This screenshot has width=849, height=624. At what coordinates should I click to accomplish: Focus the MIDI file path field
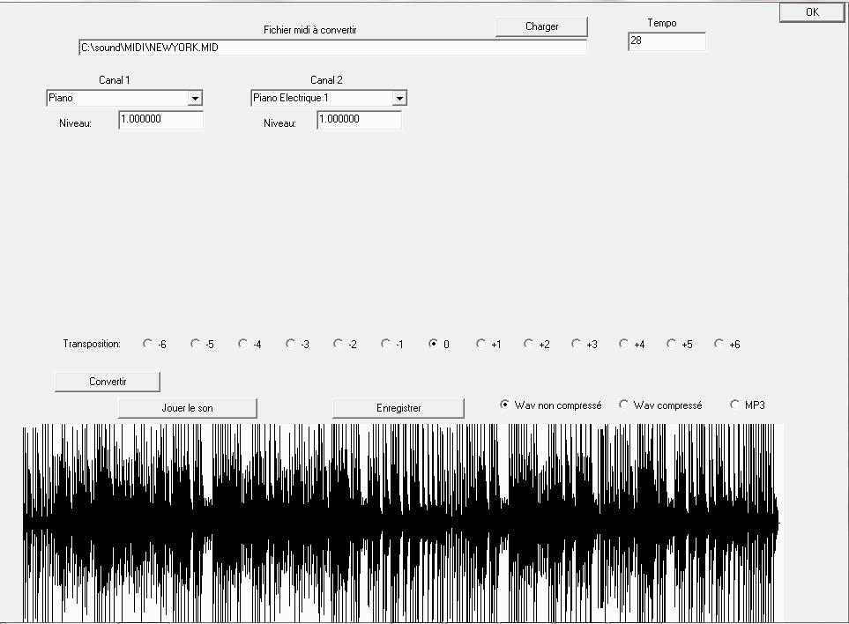pyautogui.click(x=332, y=48)
